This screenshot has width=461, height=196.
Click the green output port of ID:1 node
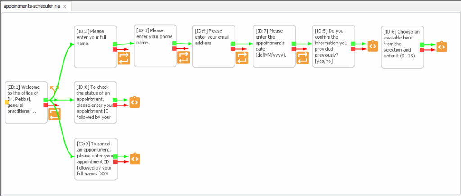pos(45,100)
